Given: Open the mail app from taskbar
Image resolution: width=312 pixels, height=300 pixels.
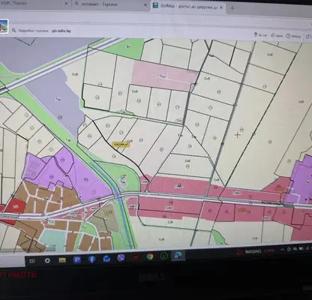Looking at the screenshot, I should click(106, 259).
